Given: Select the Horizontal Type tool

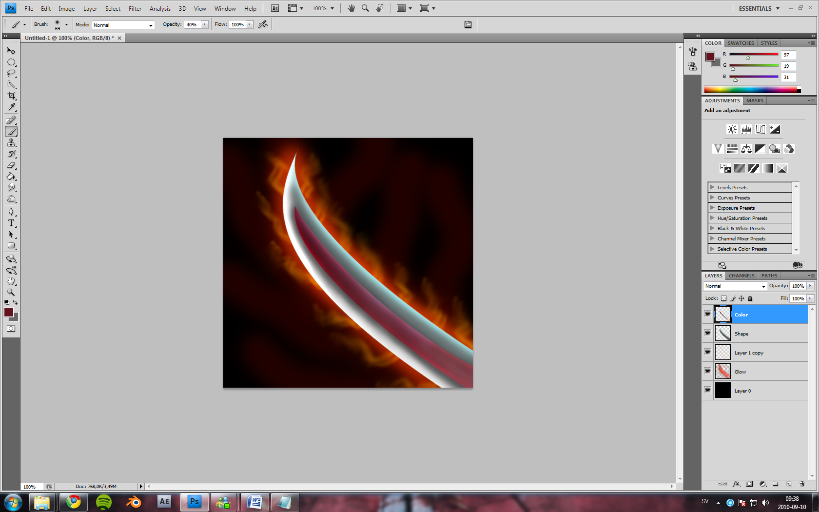Looking at the screenshot, I should [11, 223].
